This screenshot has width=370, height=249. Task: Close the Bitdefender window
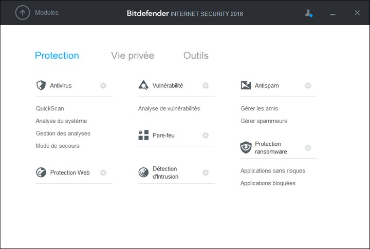coord(357,13)
